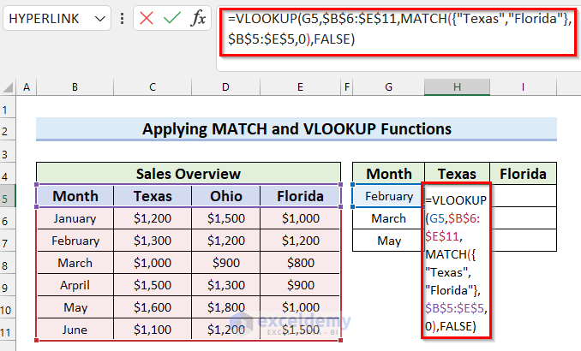Click February's Texas value $1,300

(153, 241)
